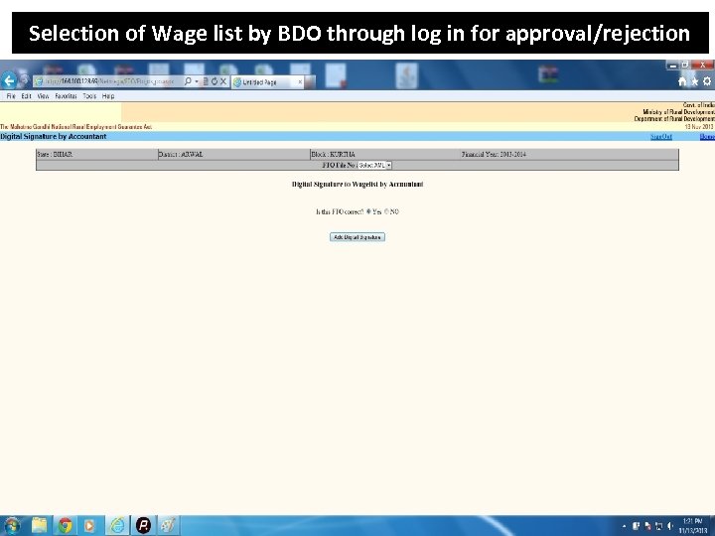Open media player taskbar icon
Screen dimensions: 715x536
(x=89, y=525)
